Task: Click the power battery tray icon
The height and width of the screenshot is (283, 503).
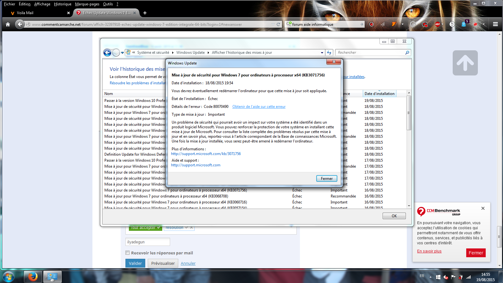Action: (461, 277)
